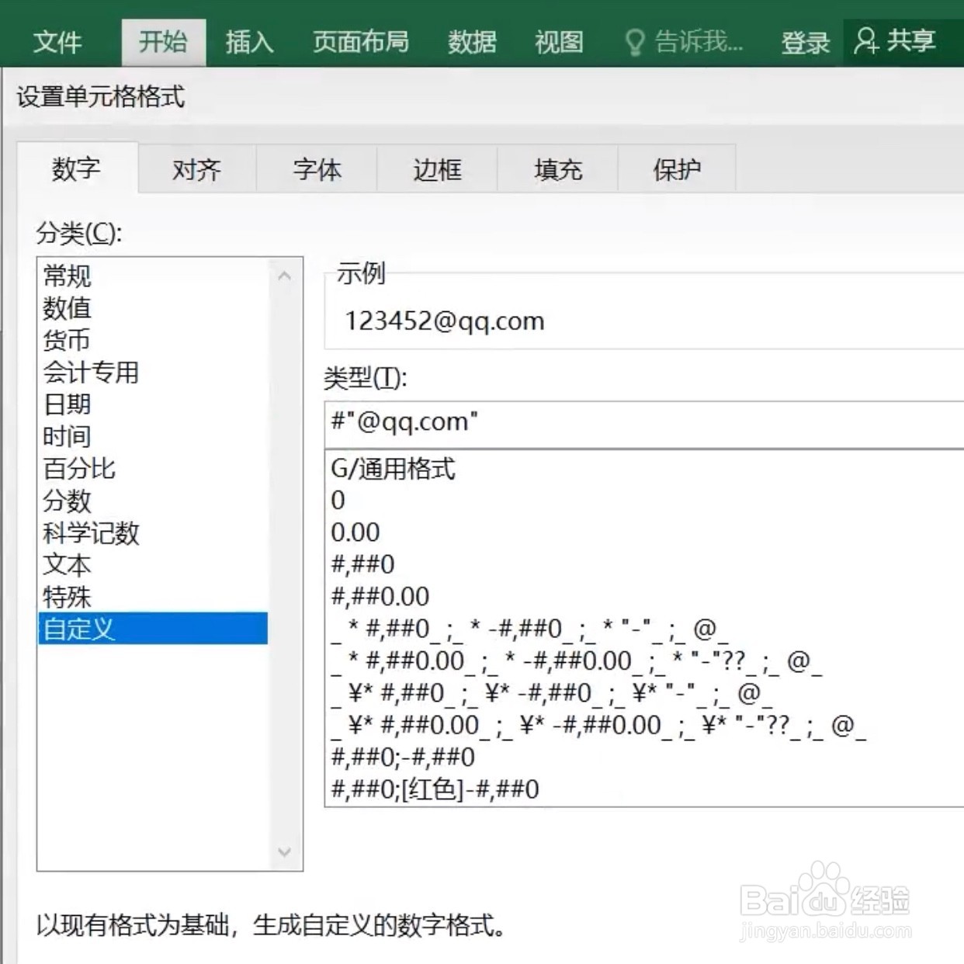Click 登录 to sign in

tap(806, 43)
